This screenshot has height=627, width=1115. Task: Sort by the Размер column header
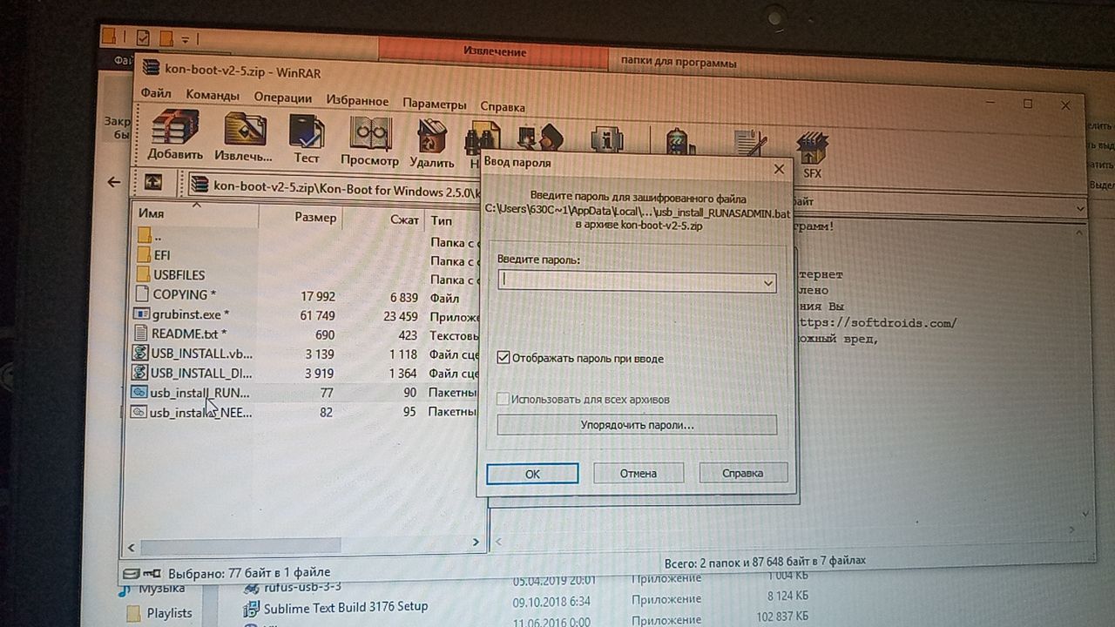(315, 217)
